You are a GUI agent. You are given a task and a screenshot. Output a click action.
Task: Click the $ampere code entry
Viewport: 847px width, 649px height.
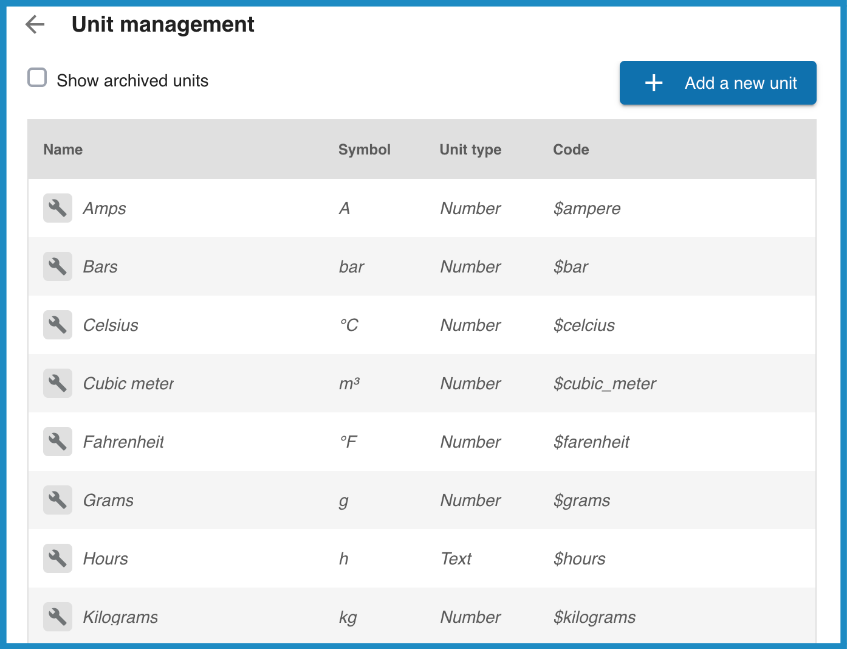tap(587, 208)
